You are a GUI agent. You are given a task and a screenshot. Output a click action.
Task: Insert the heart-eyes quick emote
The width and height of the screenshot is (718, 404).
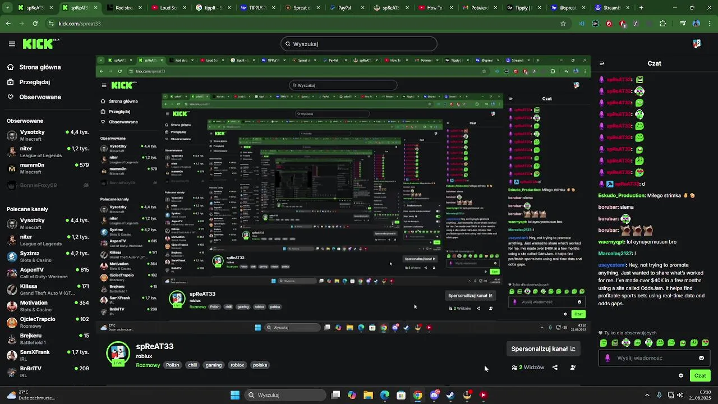[706, 343]
